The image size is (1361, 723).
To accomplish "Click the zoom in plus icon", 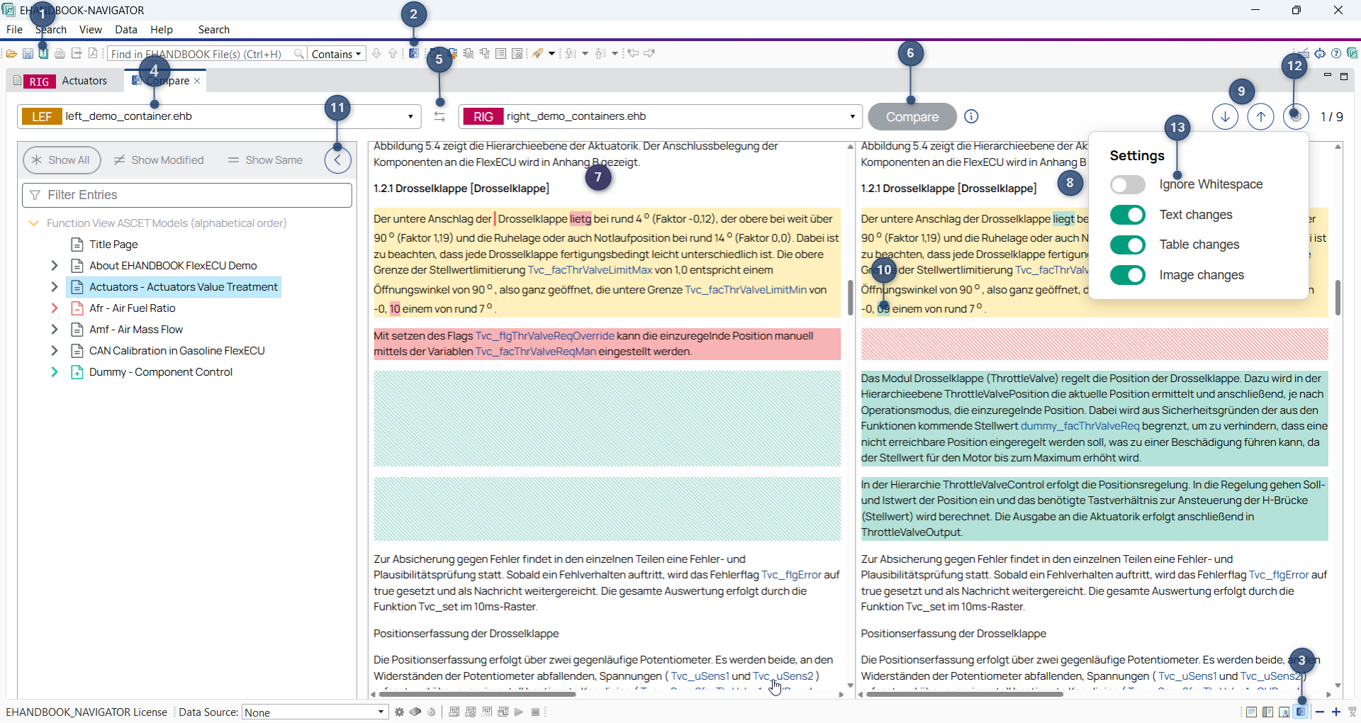I will coord(1336,712).
